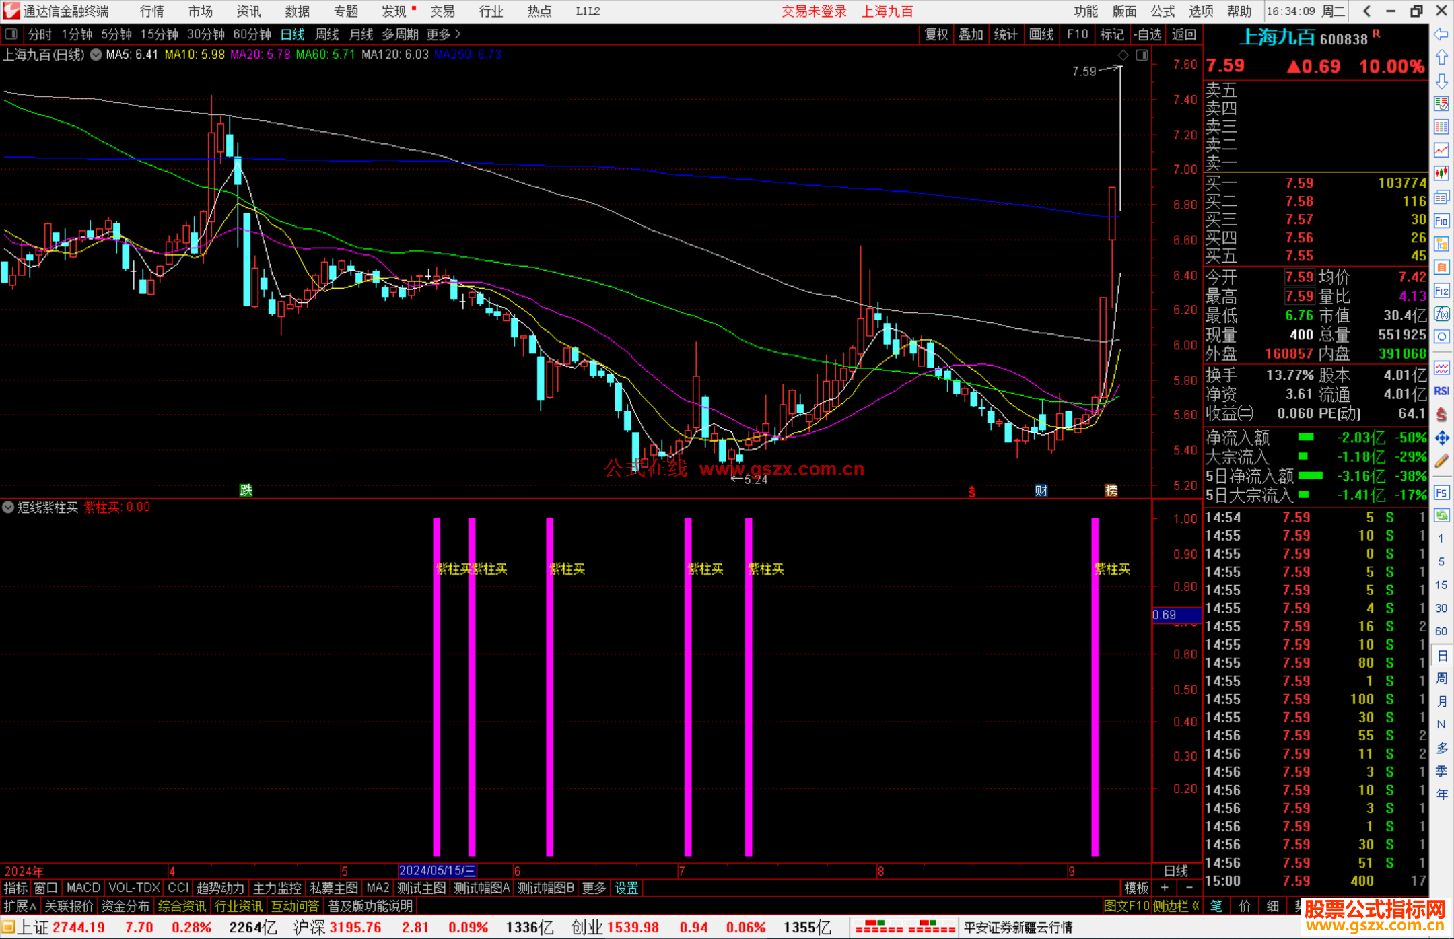
Task: Toggle the panel layout icon left of 分时
Action: click(x=11, y=34)
